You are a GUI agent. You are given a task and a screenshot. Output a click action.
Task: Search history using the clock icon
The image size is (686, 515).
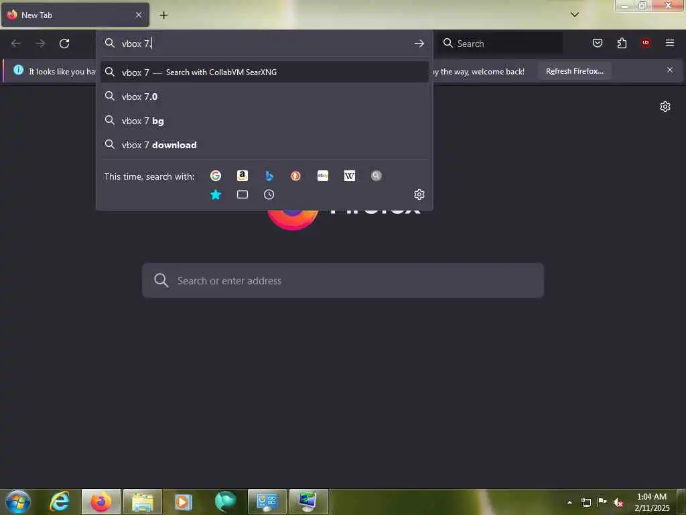269,194
